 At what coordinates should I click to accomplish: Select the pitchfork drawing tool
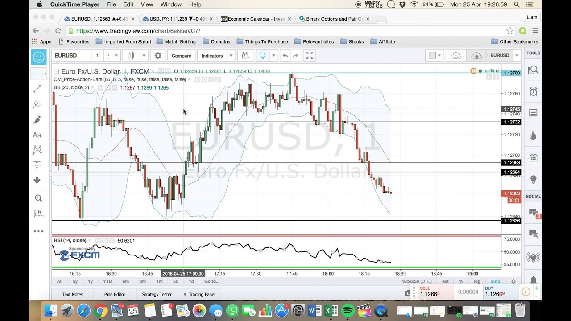click(x=37, y=105)
